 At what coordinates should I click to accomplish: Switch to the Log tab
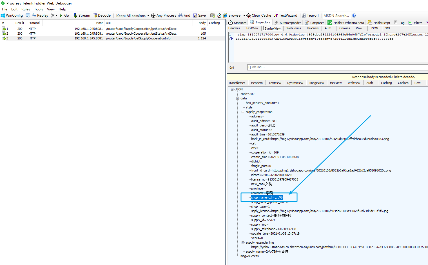pos(399,23)
